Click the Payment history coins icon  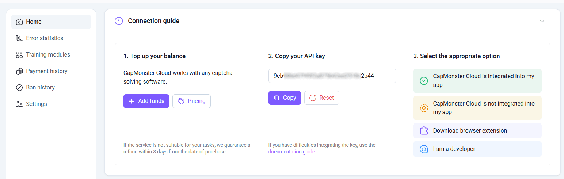coord(19,71)
